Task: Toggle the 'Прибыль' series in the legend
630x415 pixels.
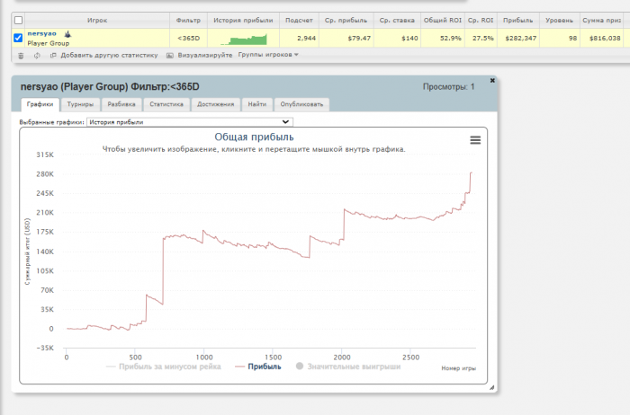Action: point(257,366)
